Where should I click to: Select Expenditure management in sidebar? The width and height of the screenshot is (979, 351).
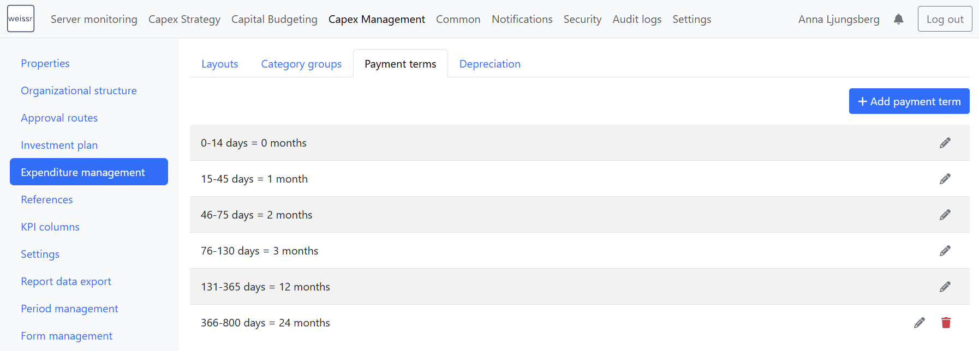(89, 172)
